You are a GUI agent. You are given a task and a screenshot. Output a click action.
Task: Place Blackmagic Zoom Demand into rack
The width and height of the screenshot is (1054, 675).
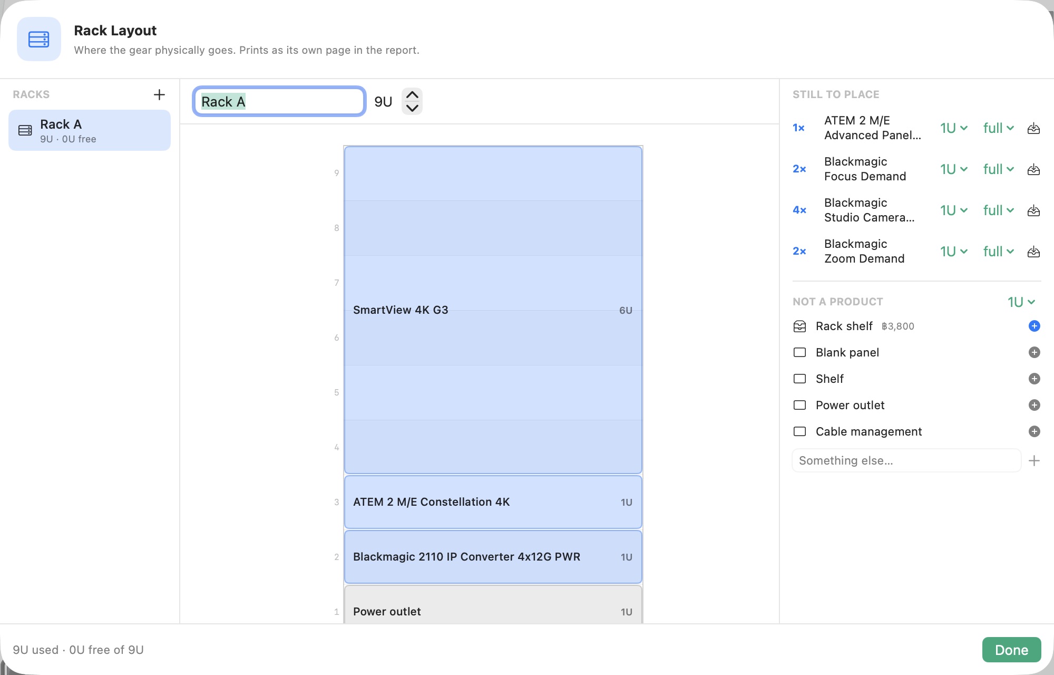(x=1033, y=252)
